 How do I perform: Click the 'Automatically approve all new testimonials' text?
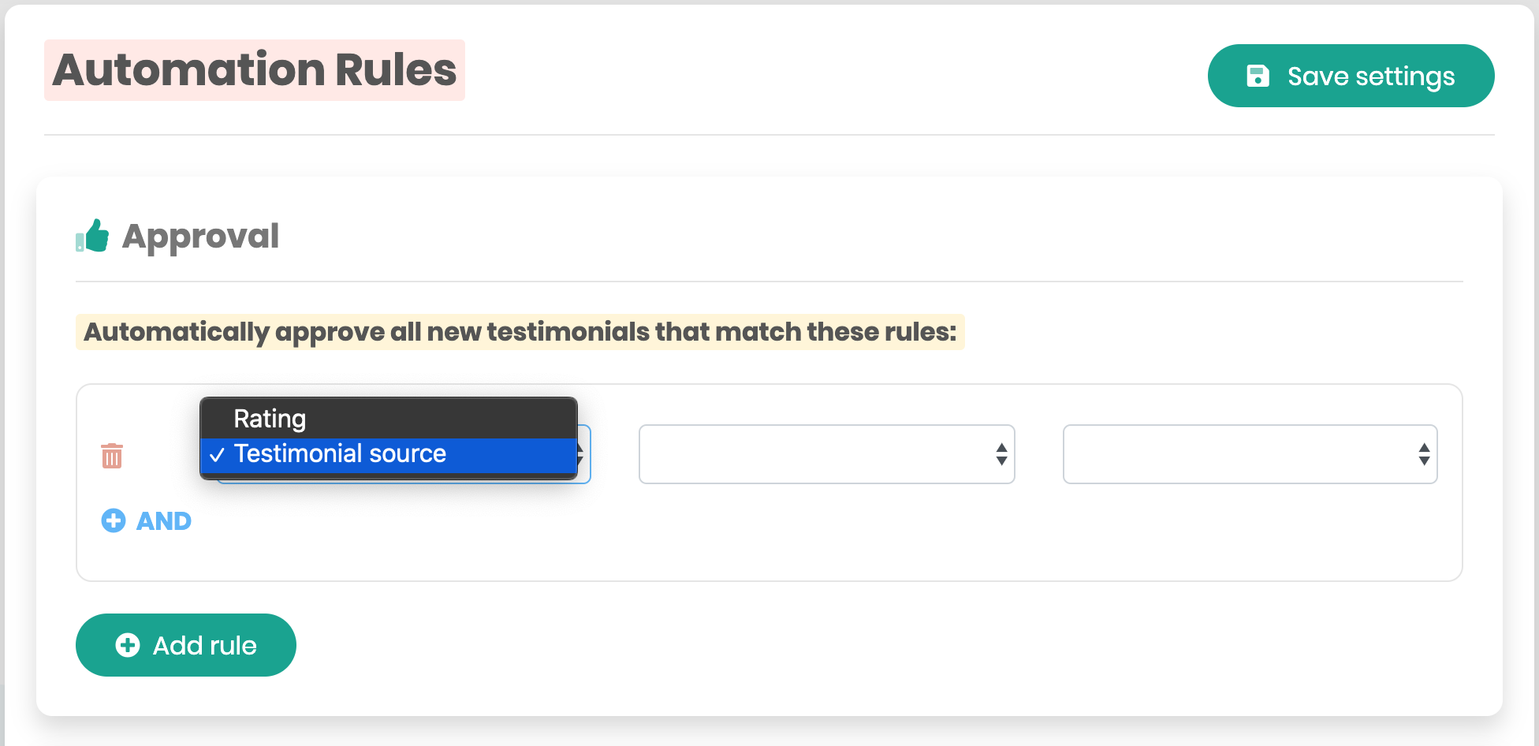click(520, 332)
